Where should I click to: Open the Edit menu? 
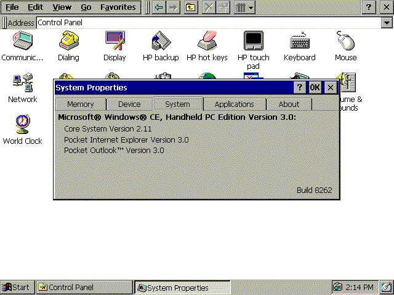[35, 7]
